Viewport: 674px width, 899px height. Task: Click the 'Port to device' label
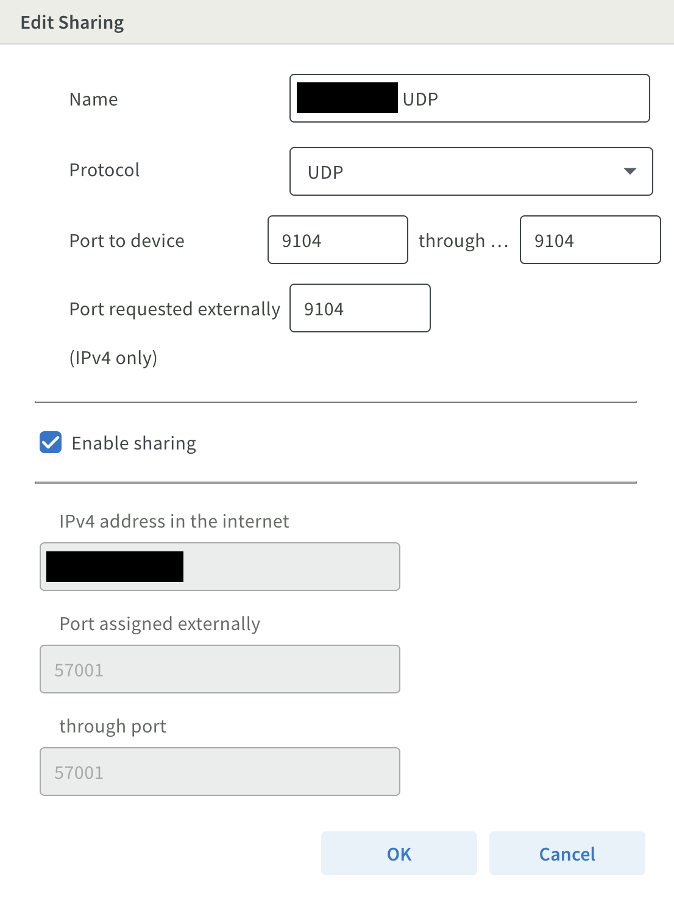tap(127, 241)
